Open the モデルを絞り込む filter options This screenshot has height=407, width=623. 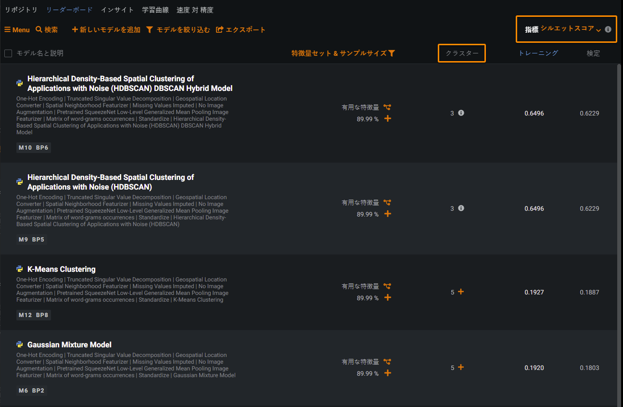(x=178, y=30)
